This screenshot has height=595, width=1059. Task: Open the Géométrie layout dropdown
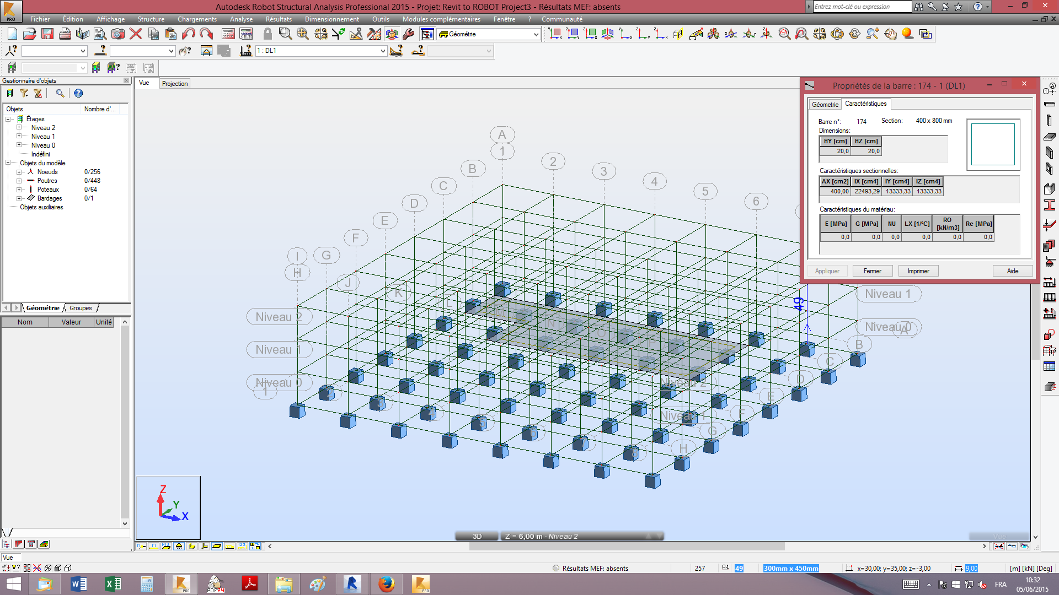[536, 34]
